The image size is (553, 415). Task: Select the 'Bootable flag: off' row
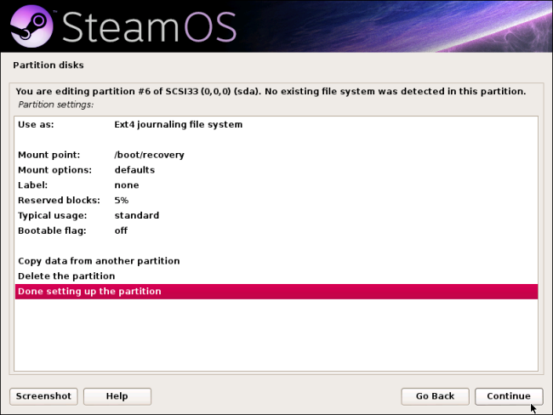click(x=276, y=230)
